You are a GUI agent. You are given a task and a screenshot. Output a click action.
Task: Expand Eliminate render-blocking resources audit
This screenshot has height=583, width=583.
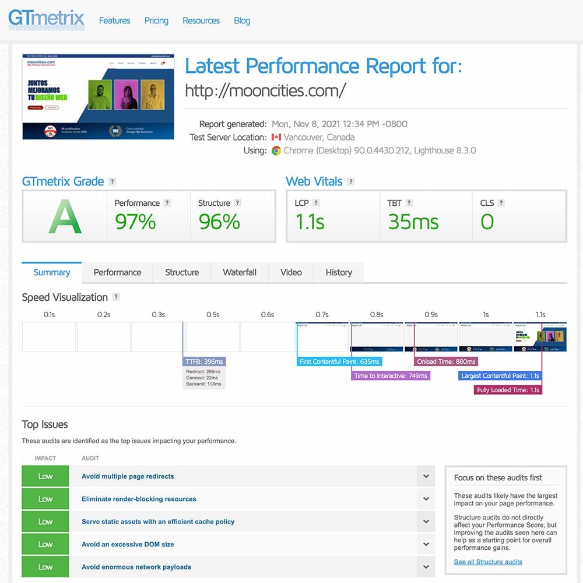tap(426, 499)
